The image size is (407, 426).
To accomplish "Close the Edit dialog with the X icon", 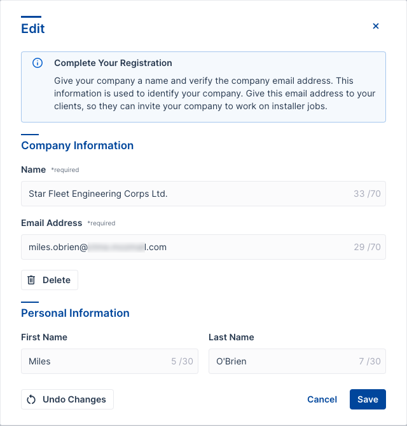I will tap(375, 26).
